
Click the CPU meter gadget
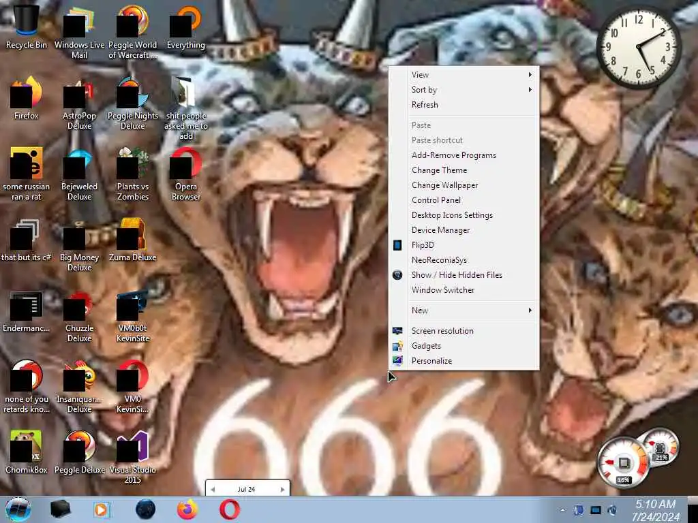coord(623,463)
